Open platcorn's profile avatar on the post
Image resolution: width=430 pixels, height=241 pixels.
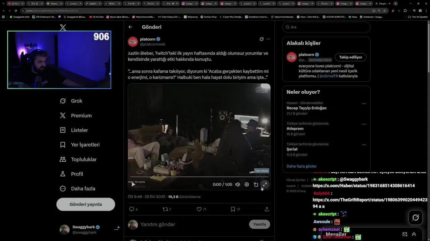pyautogui.click(x=133, y=42)
